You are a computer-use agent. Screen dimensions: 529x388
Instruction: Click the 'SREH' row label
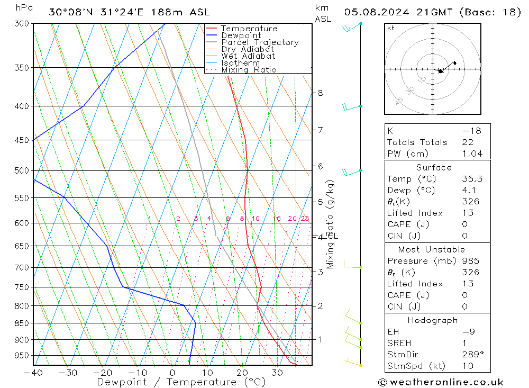point(399,343)
